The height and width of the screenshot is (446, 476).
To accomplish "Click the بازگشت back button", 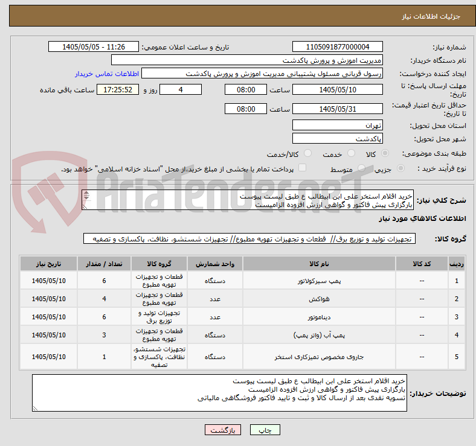I will (223, 430).
